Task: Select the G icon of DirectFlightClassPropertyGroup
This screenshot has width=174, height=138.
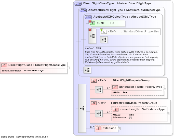Action: (94, 103)
